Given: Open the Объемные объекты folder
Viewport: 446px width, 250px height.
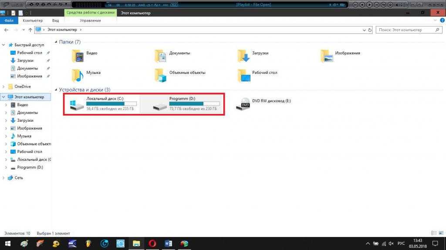Looking at the screenshot, I should point(161,75).
